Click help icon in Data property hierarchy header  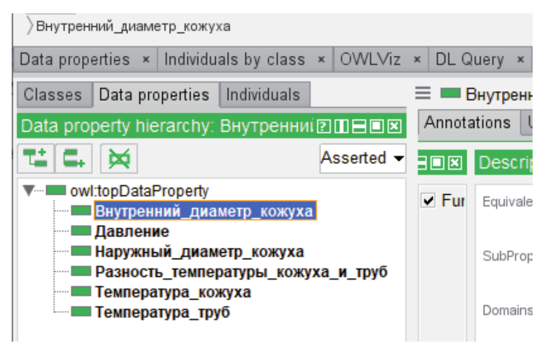click(322, 126)
